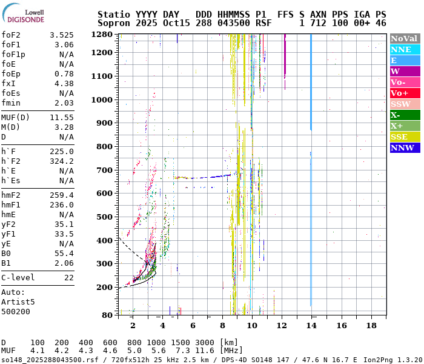
Task: Click the NNE cyan legend swatch
Action: [405, 50]
